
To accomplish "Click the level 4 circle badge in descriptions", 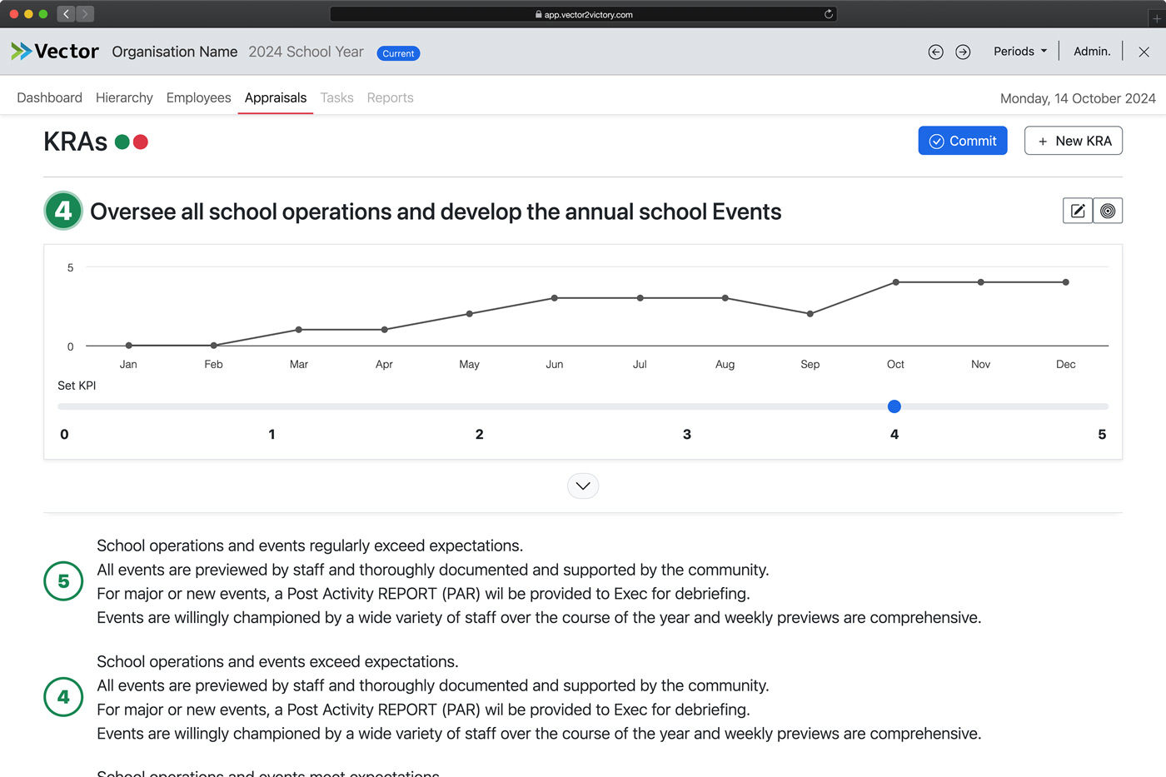I will (63, 697).
